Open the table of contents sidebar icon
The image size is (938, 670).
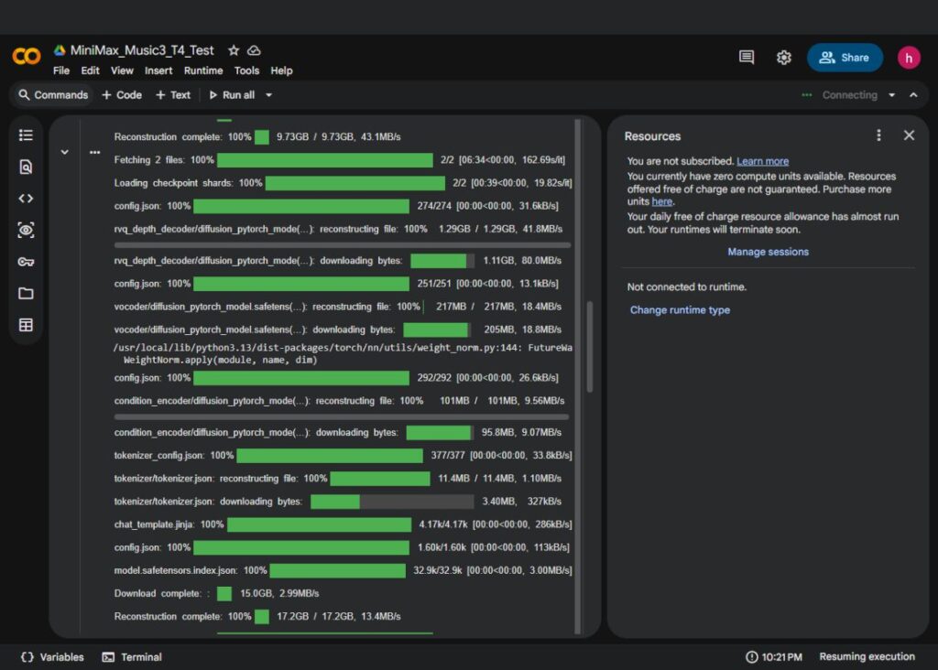click(x=26, y=135)
